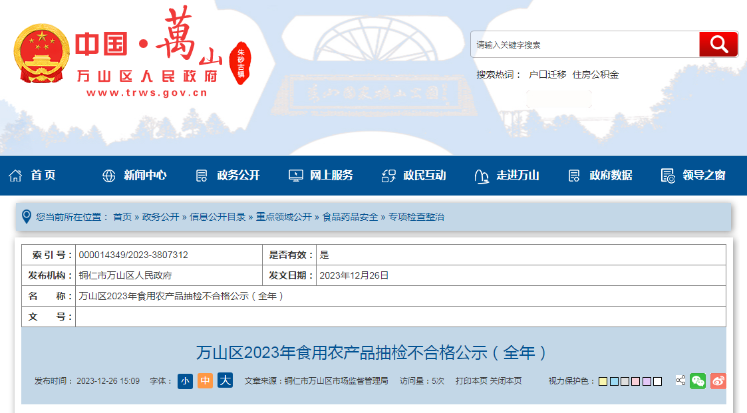Screen dimensions: 747x413
Task: Select small font size 小
Action: pos(185,381)
